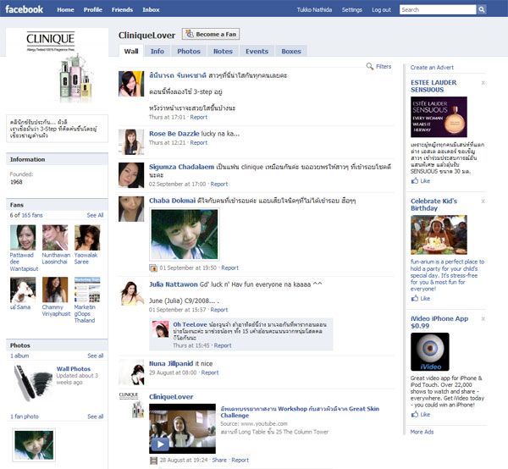
Task: Open the Events tab
Action: [257, 51]
